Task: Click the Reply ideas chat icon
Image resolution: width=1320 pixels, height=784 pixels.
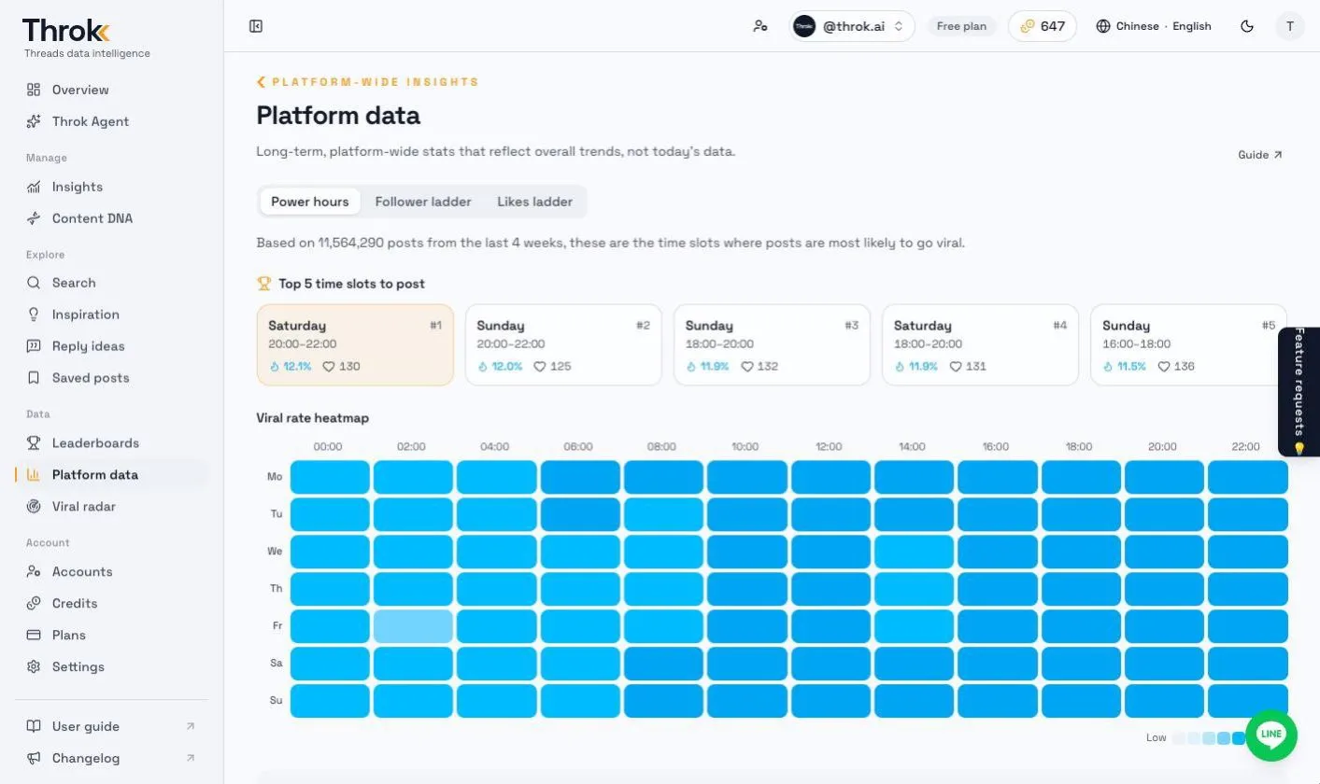Action: coord(34,346)
